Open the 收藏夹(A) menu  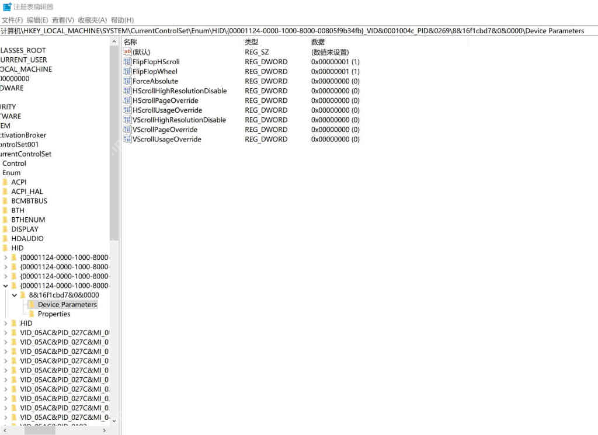tap(92, 20)
